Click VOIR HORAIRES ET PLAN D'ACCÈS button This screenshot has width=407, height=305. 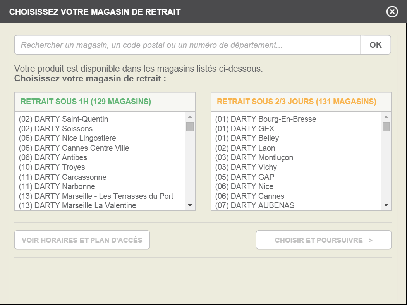(x=82, y=240)
